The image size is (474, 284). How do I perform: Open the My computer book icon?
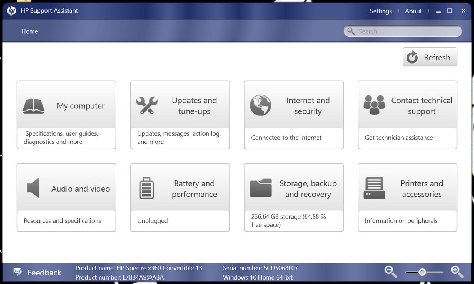(x=34, y=106)
